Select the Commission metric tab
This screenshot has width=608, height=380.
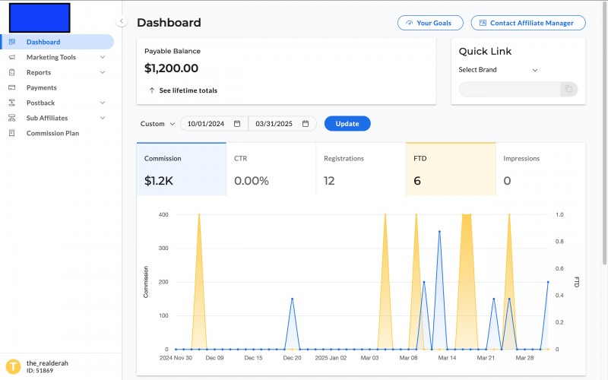182,169
